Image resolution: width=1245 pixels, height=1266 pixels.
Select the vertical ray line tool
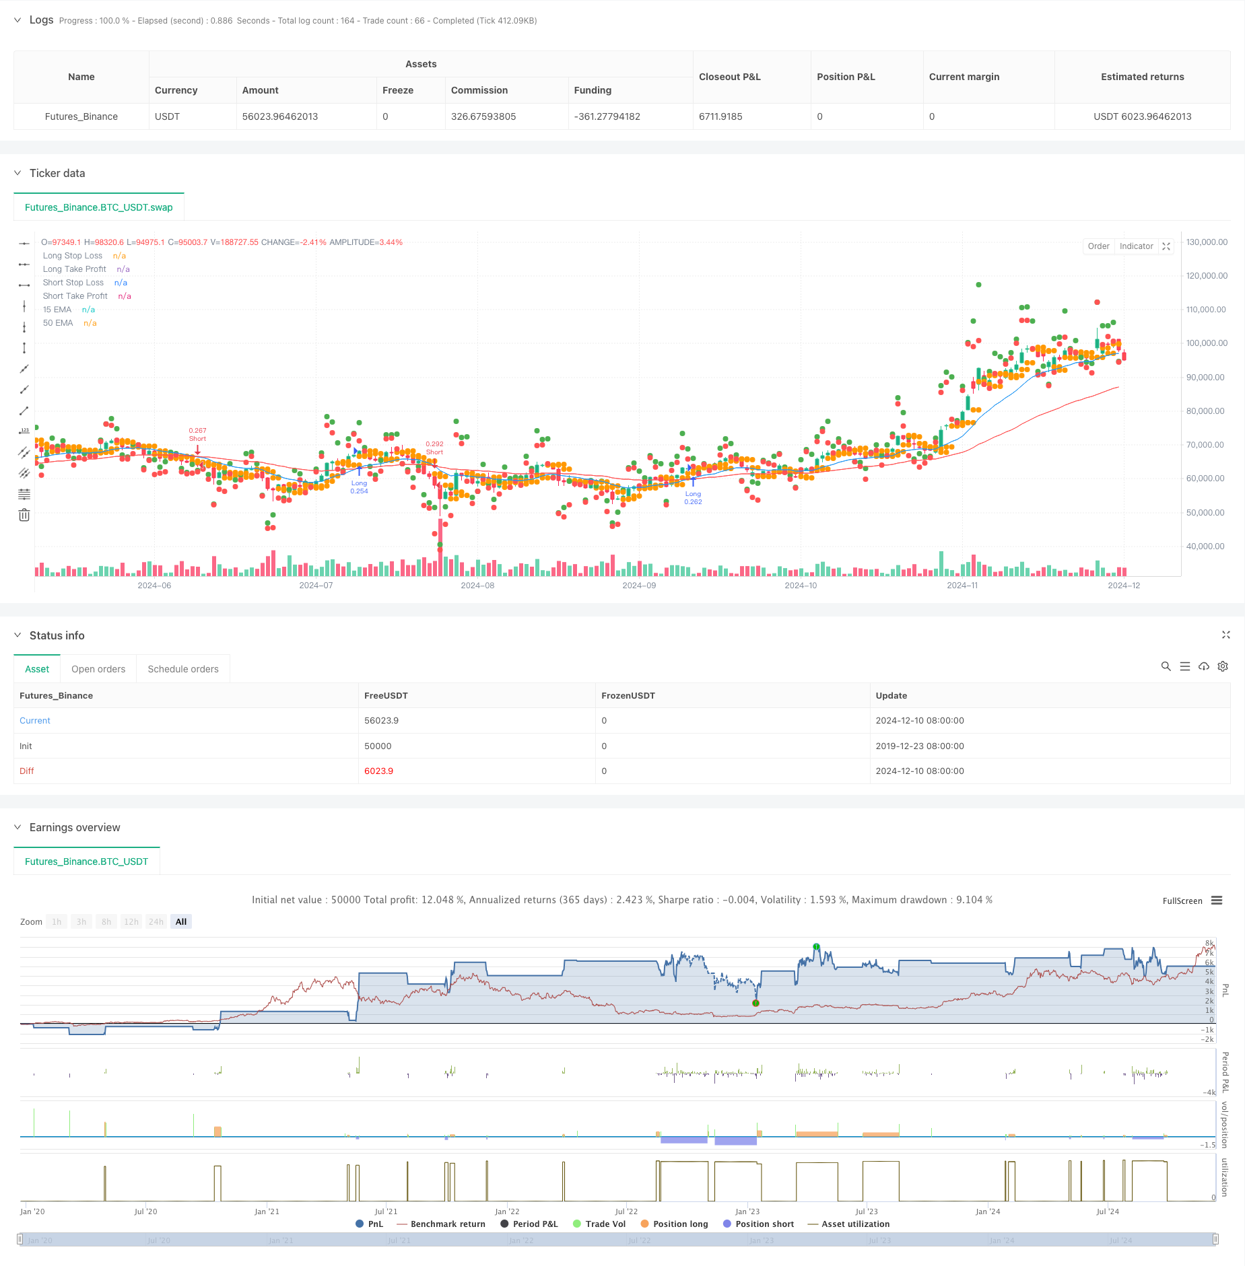(24, 327)
